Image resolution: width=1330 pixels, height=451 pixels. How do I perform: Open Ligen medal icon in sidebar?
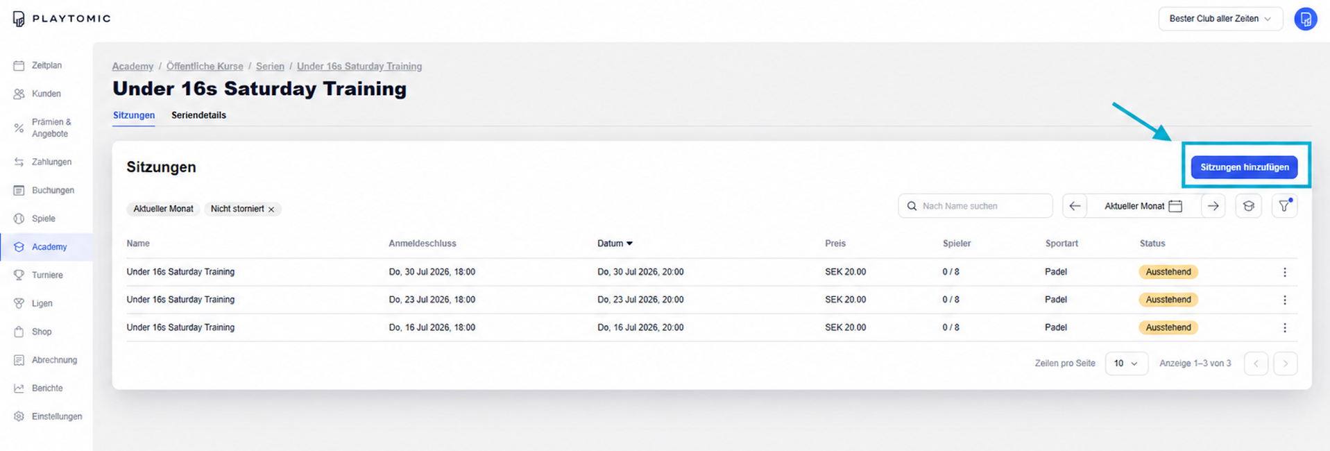[19, 303]
